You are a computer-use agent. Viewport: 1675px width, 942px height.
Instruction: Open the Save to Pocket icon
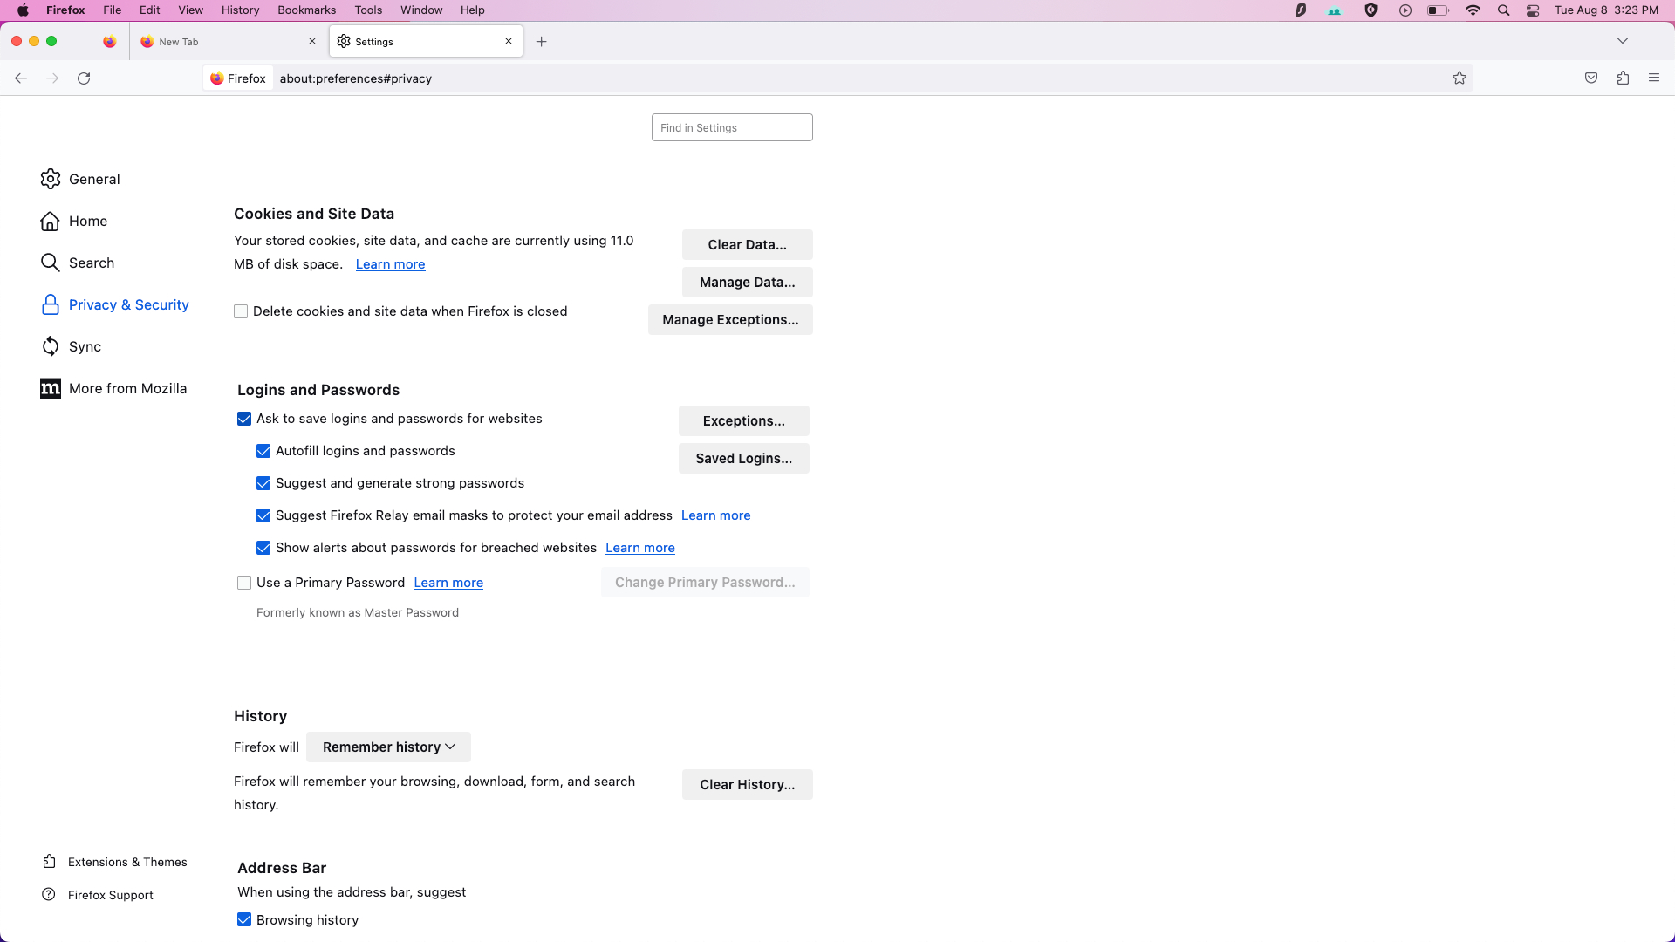(x=1591, y=78)
